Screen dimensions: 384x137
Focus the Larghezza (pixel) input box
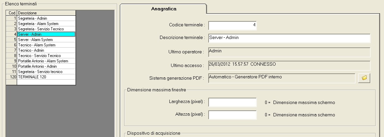point(232,102)
